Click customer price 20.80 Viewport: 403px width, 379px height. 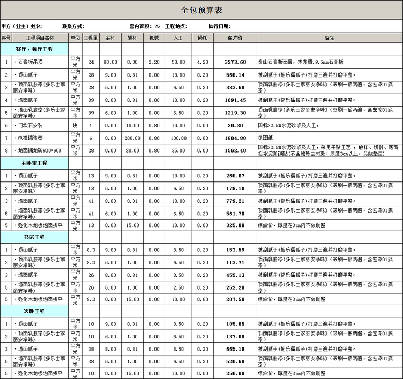pos(235,126)
